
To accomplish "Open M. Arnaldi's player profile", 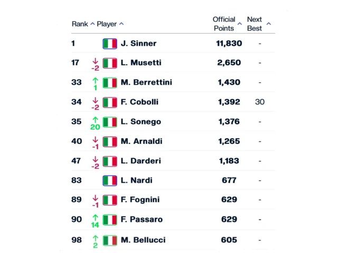I will point(140,141).
